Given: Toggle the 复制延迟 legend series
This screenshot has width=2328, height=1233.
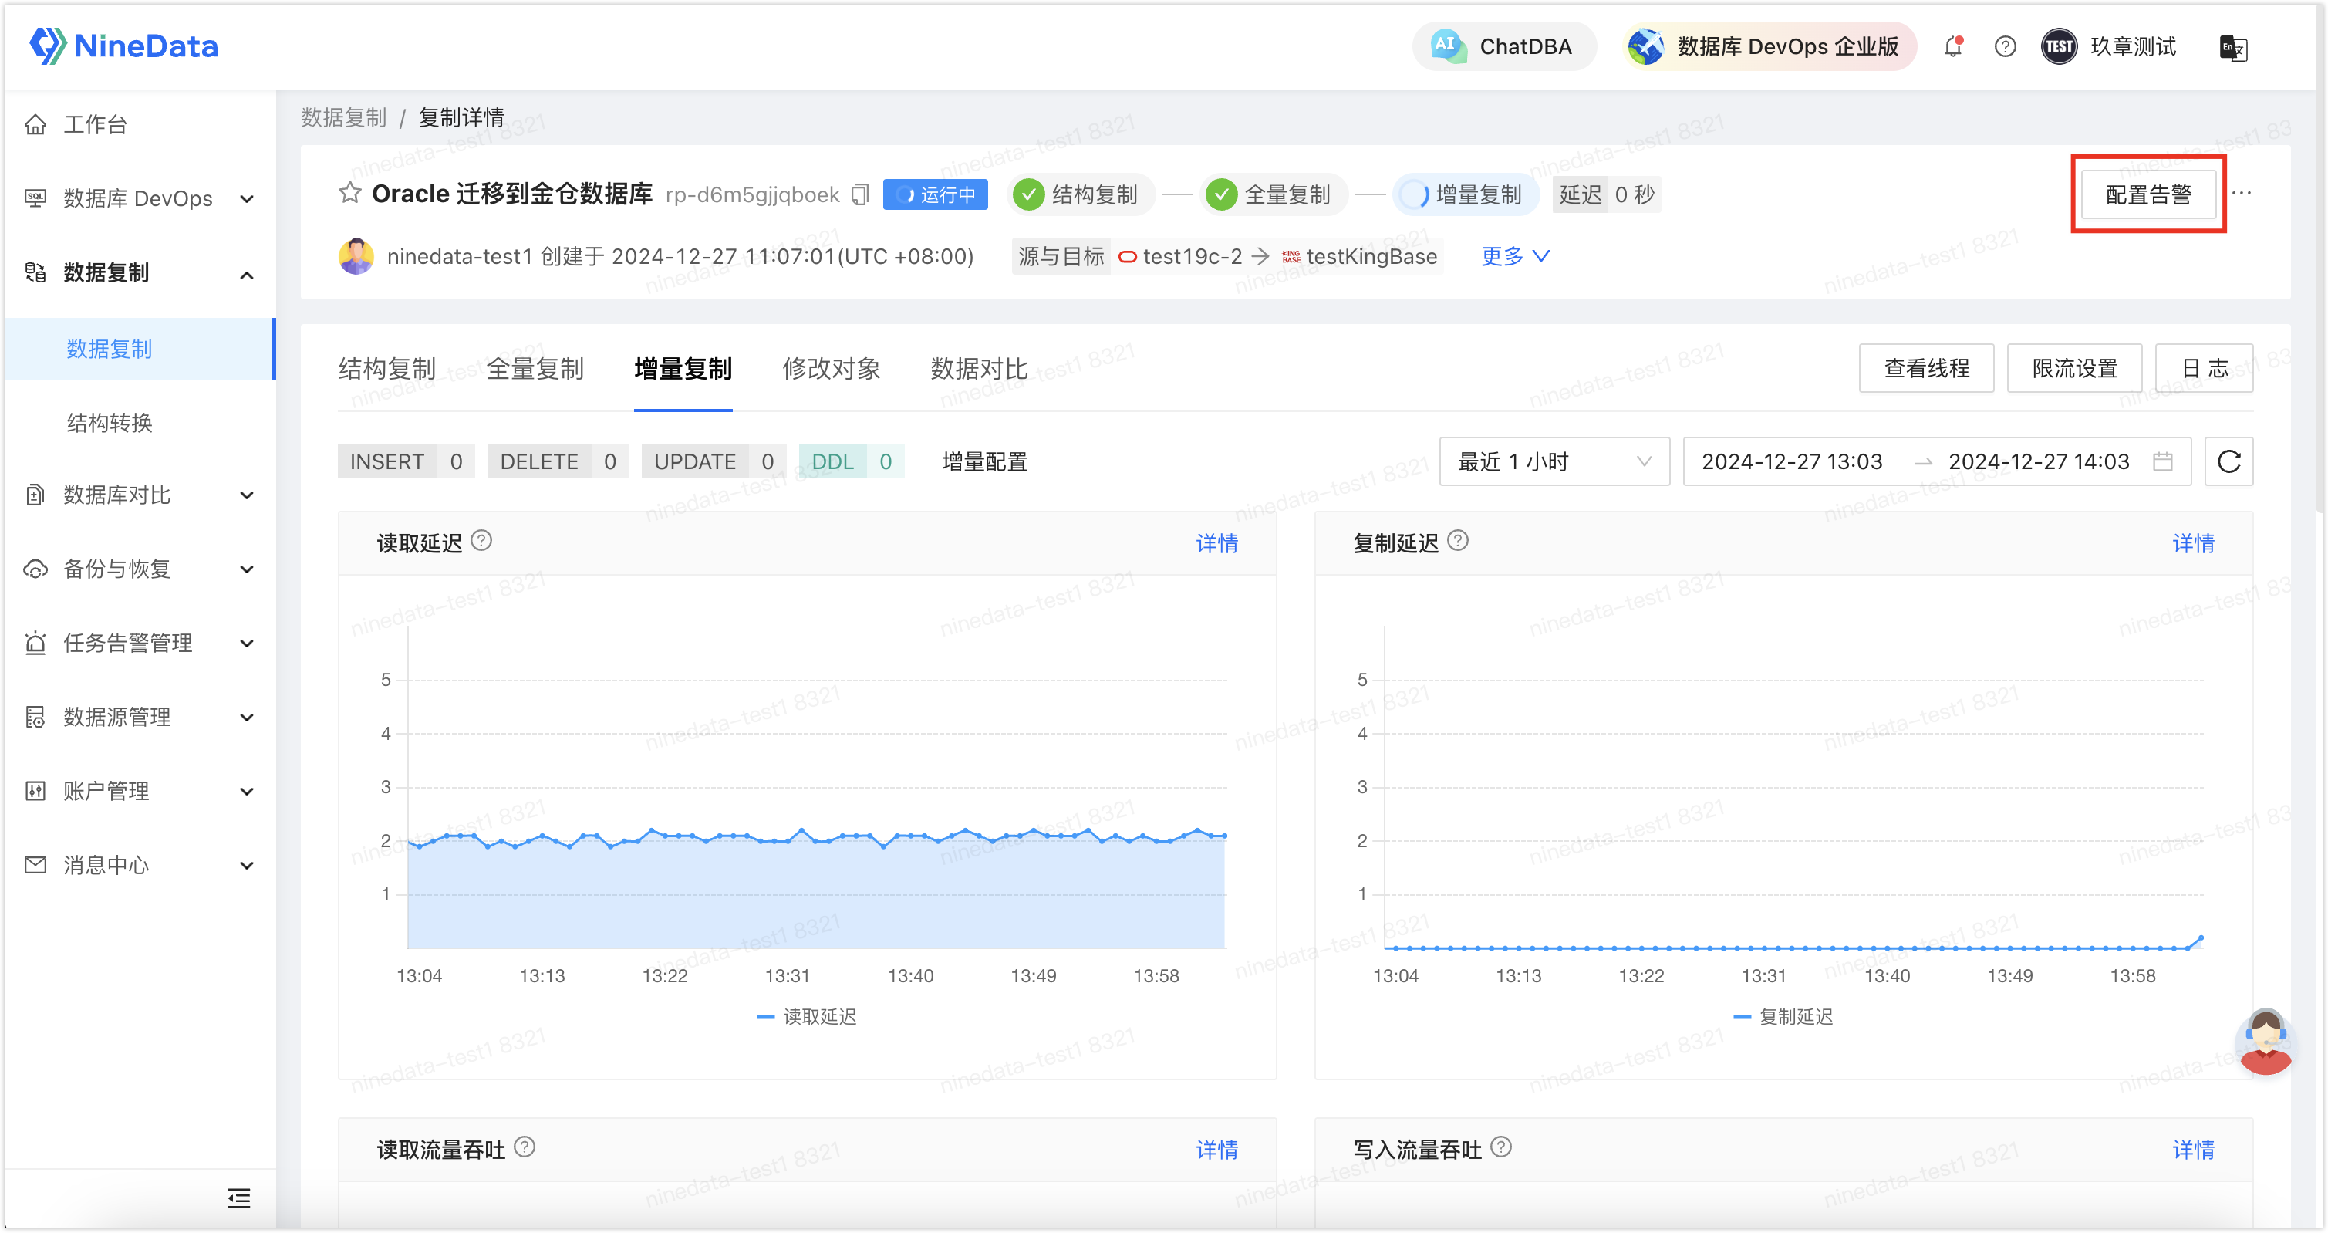Looking at the screenshot, I should click(1783, 1016).
